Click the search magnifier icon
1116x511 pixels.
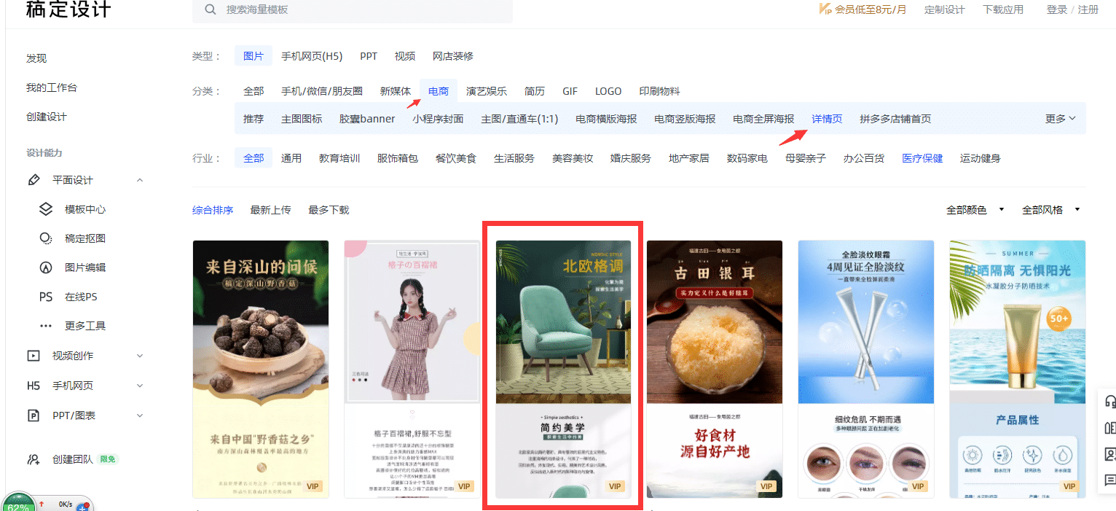point(211,9)
